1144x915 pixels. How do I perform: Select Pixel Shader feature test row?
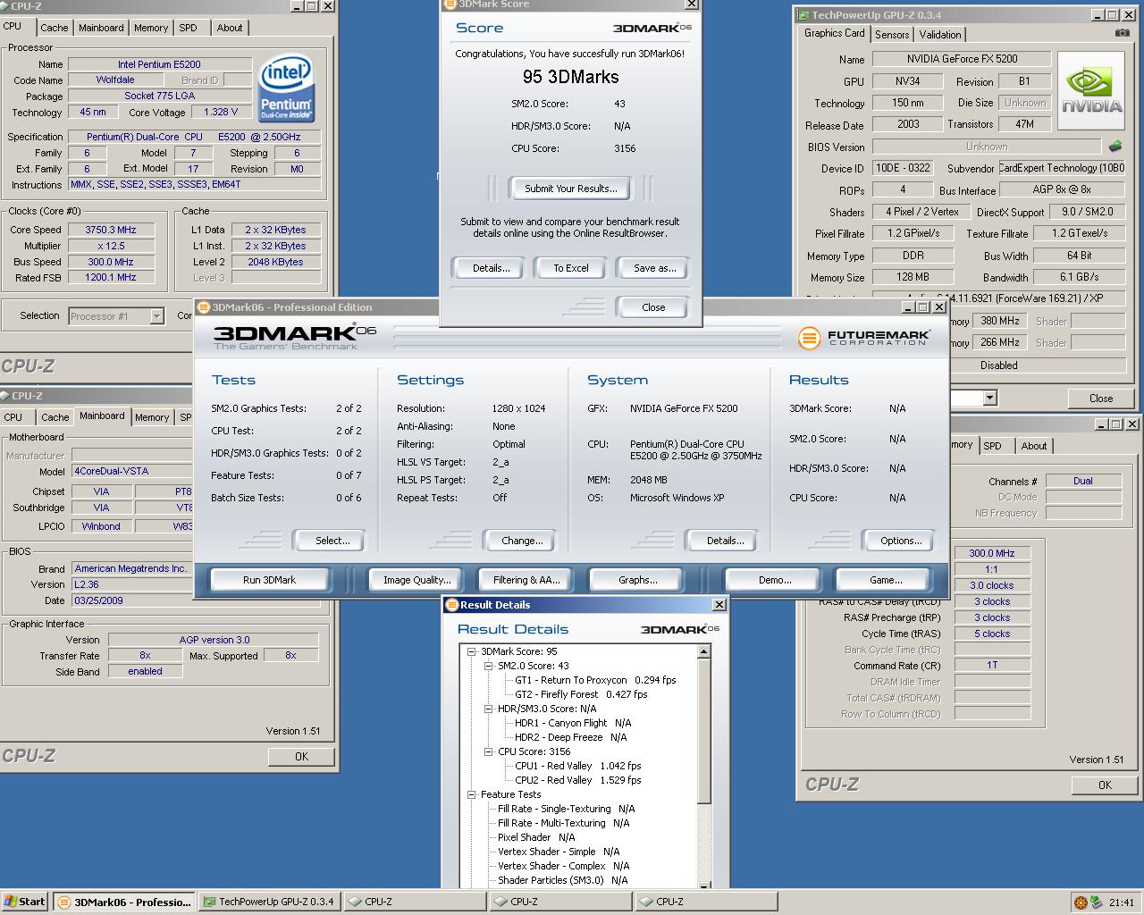pyautogui.click(x=536, y=837)
